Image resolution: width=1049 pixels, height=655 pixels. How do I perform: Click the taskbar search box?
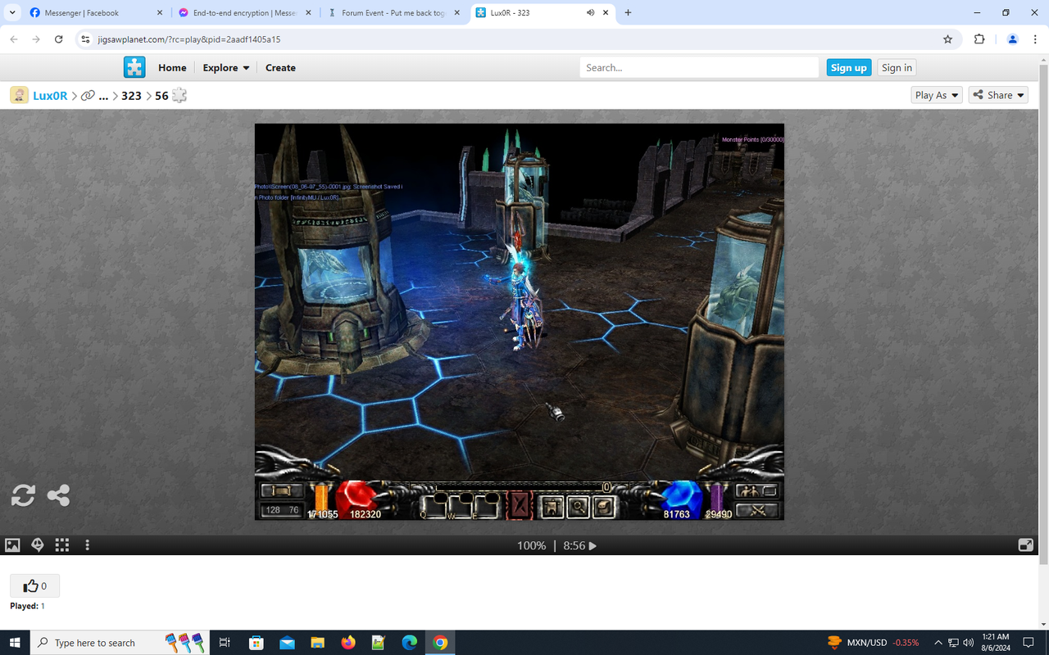coord(120,643)
